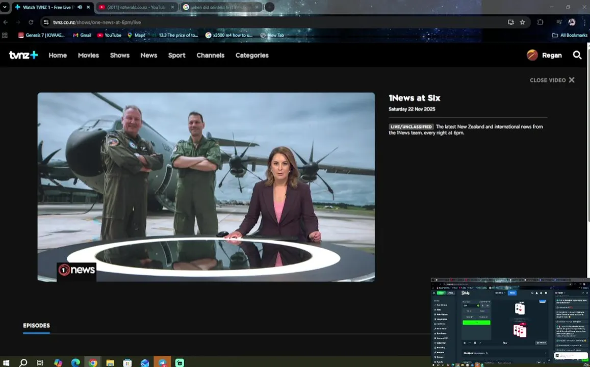This screenshot has width=590, height=367.
Task: Open the tab search dropdown arrow
Action: (5, 7)
